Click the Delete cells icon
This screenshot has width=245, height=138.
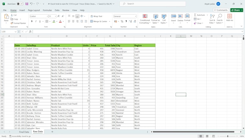(180, 16)
